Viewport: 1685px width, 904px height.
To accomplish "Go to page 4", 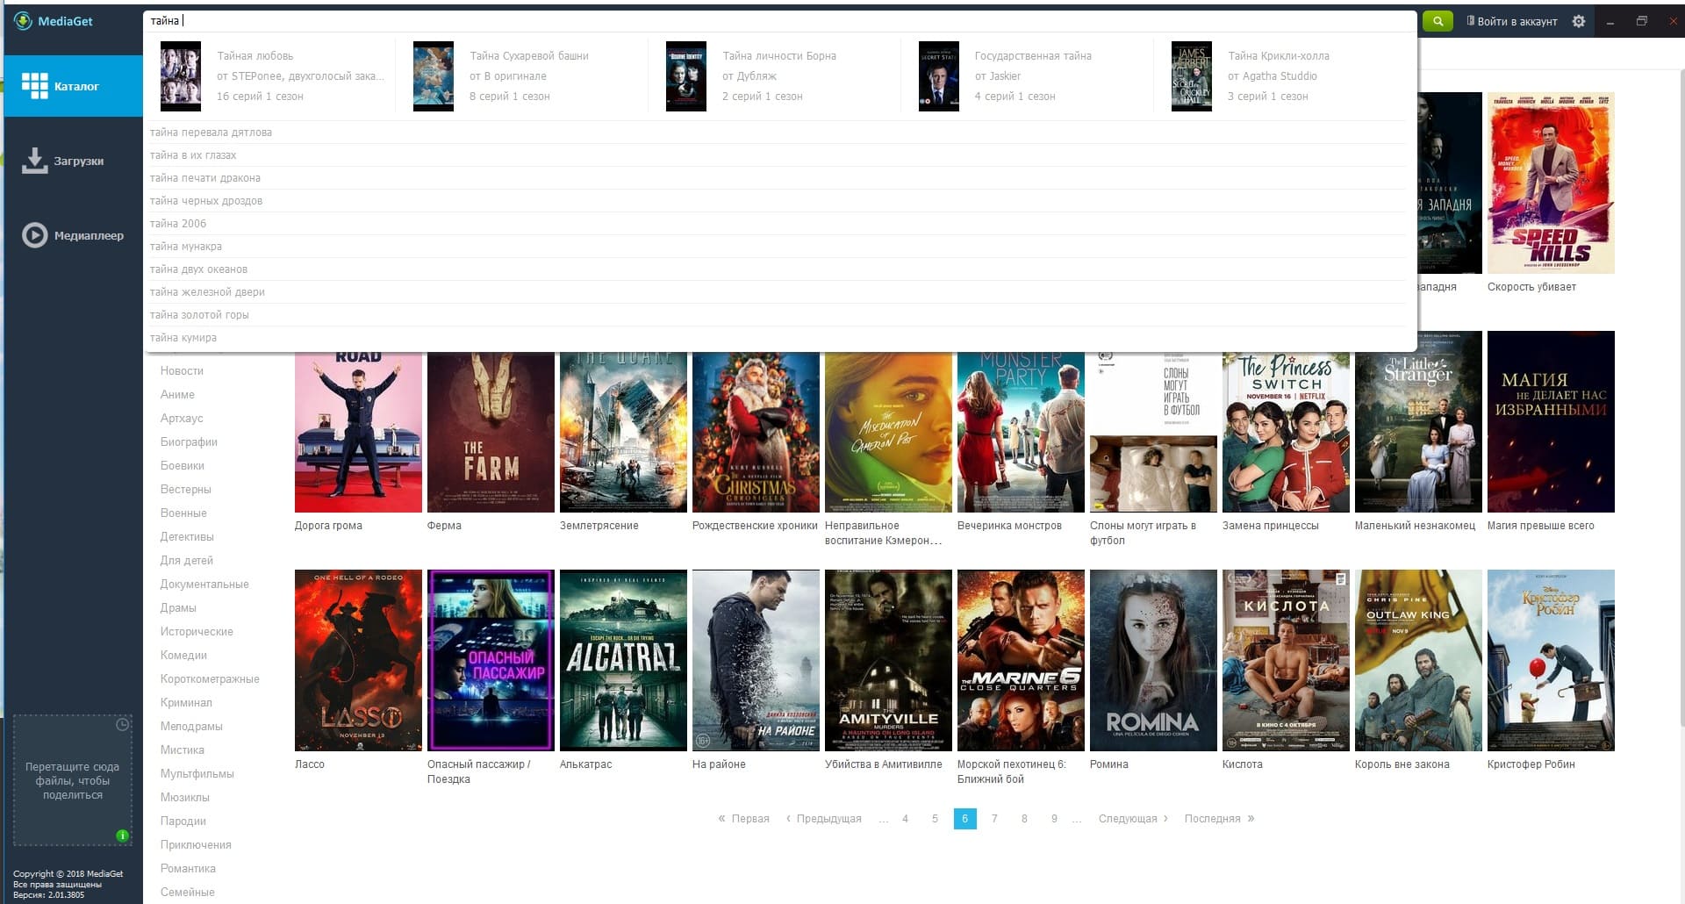I will click(905, 819).
